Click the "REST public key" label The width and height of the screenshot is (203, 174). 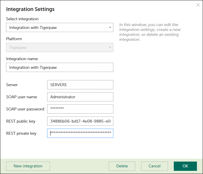tap(21, 121)
